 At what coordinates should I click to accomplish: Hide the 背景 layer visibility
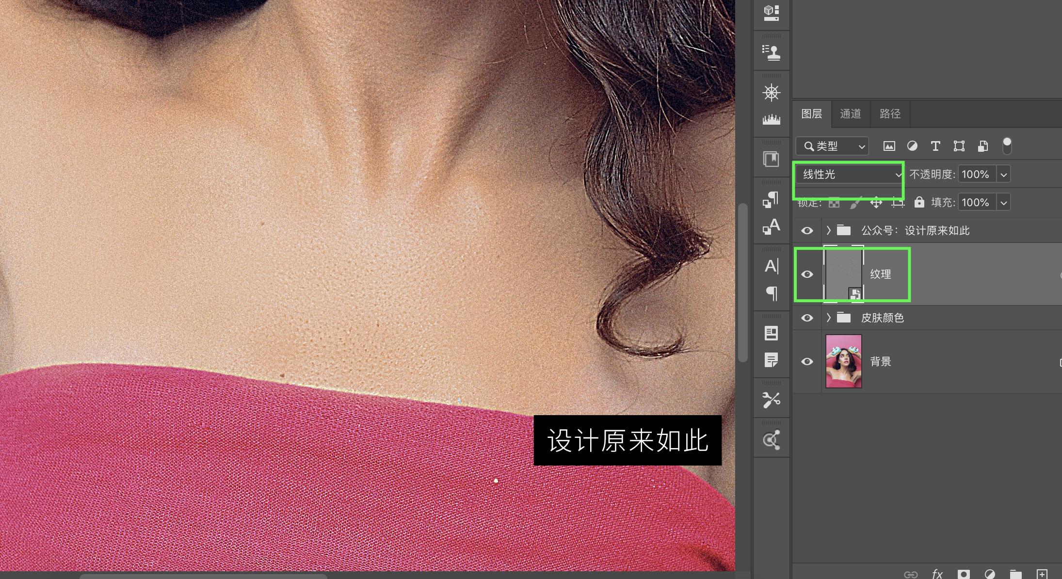pos(807,362)
